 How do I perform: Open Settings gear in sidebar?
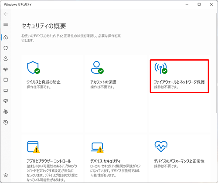pos(6,175)
